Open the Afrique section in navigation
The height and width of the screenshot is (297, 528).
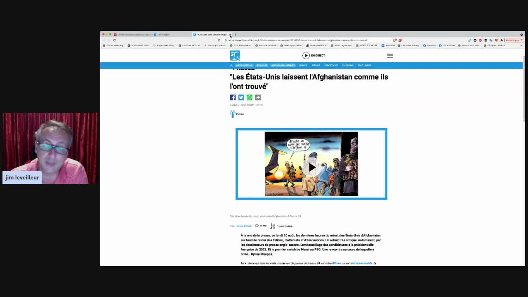[x=316, y=65]
